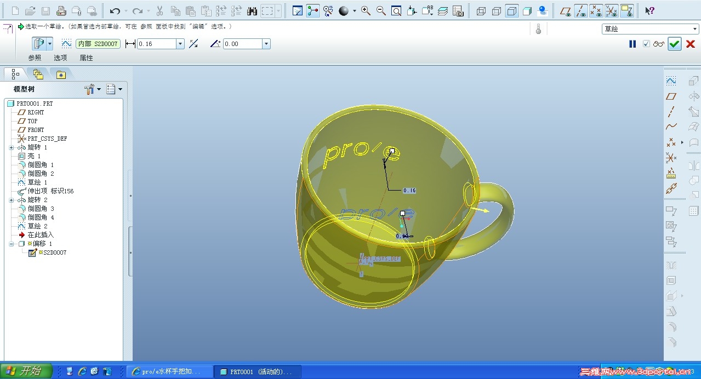Accept the feature with green checkmark
This screenshot has height=379, width=701.
(x=675, y=44)
